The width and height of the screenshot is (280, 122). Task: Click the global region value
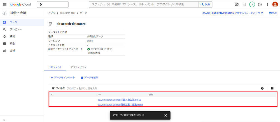[x=90, y=41]
